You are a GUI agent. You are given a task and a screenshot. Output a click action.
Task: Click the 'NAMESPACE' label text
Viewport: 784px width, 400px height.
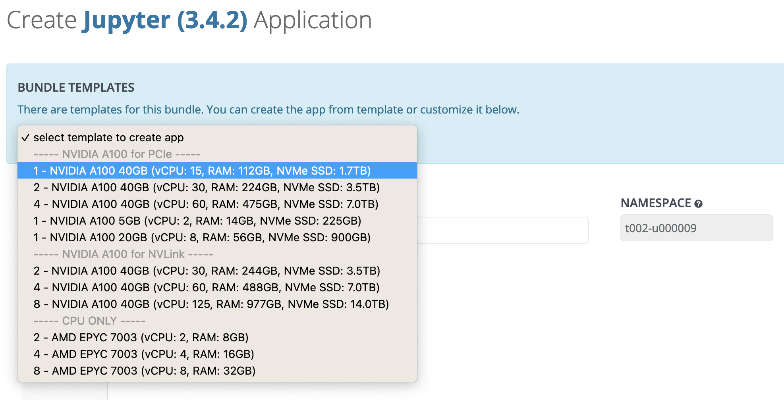tap(656, 203)
